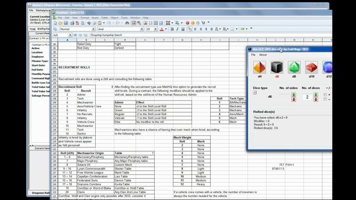Click the red circle icon in the toolbar
The image size is (356, 200).
tap(187, 23)
